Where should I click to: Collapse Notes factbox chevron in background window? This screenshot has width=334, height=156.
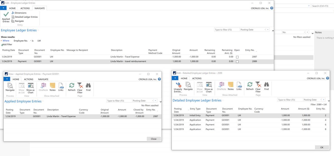[x=312, y=33]
